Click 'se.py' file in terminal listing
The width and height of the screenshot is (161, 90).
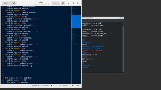click(x=85, y=44)
